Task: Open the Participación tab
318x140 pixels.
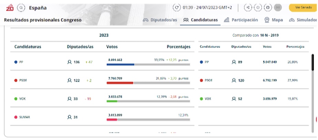Action: [241, 20]
